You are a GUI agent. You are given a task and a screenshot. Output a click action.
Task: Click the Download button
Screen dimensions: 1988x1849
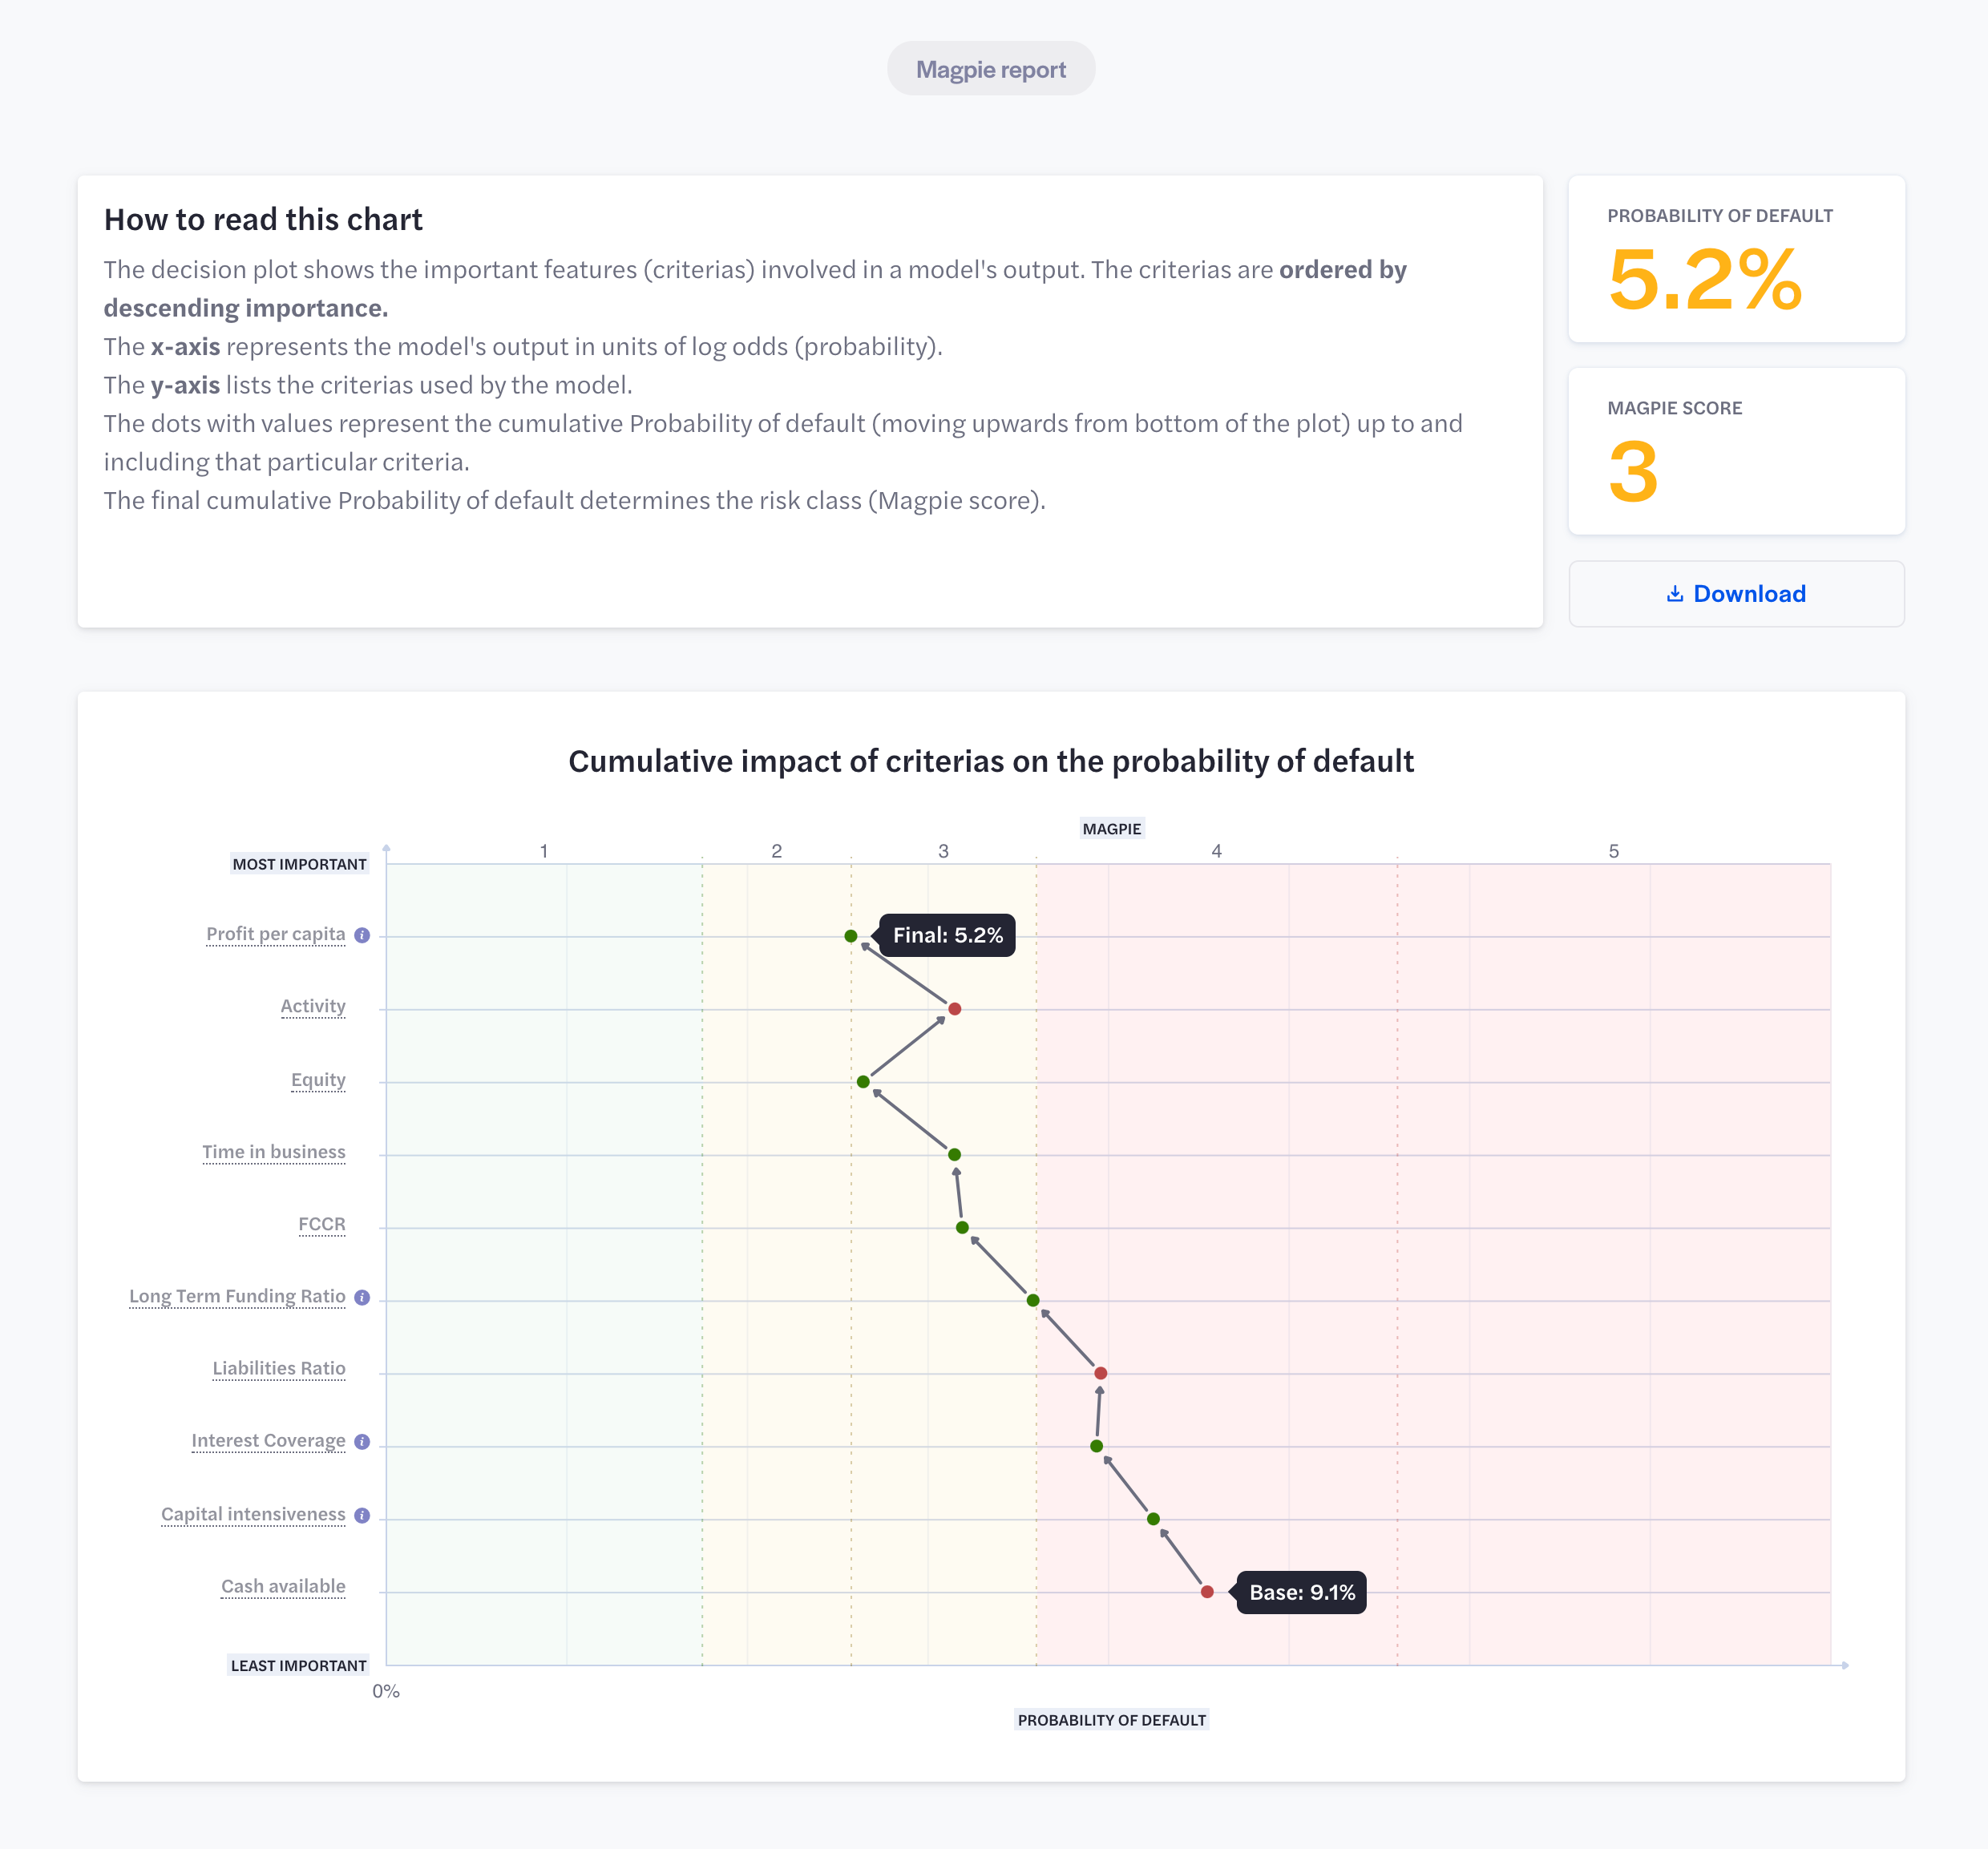(x=1736, y=594)
